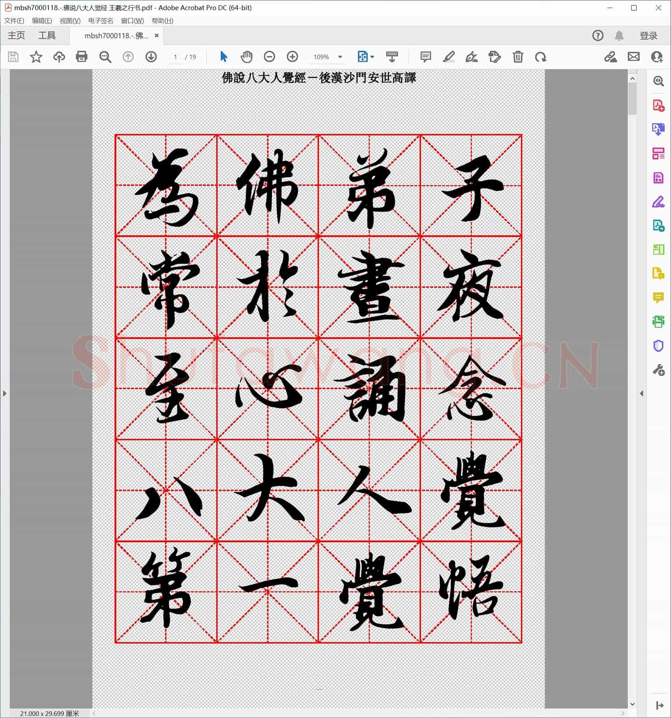The image size is (671, 718).
Task: Open the 文件(F) menu
Action: click(14, 21)
